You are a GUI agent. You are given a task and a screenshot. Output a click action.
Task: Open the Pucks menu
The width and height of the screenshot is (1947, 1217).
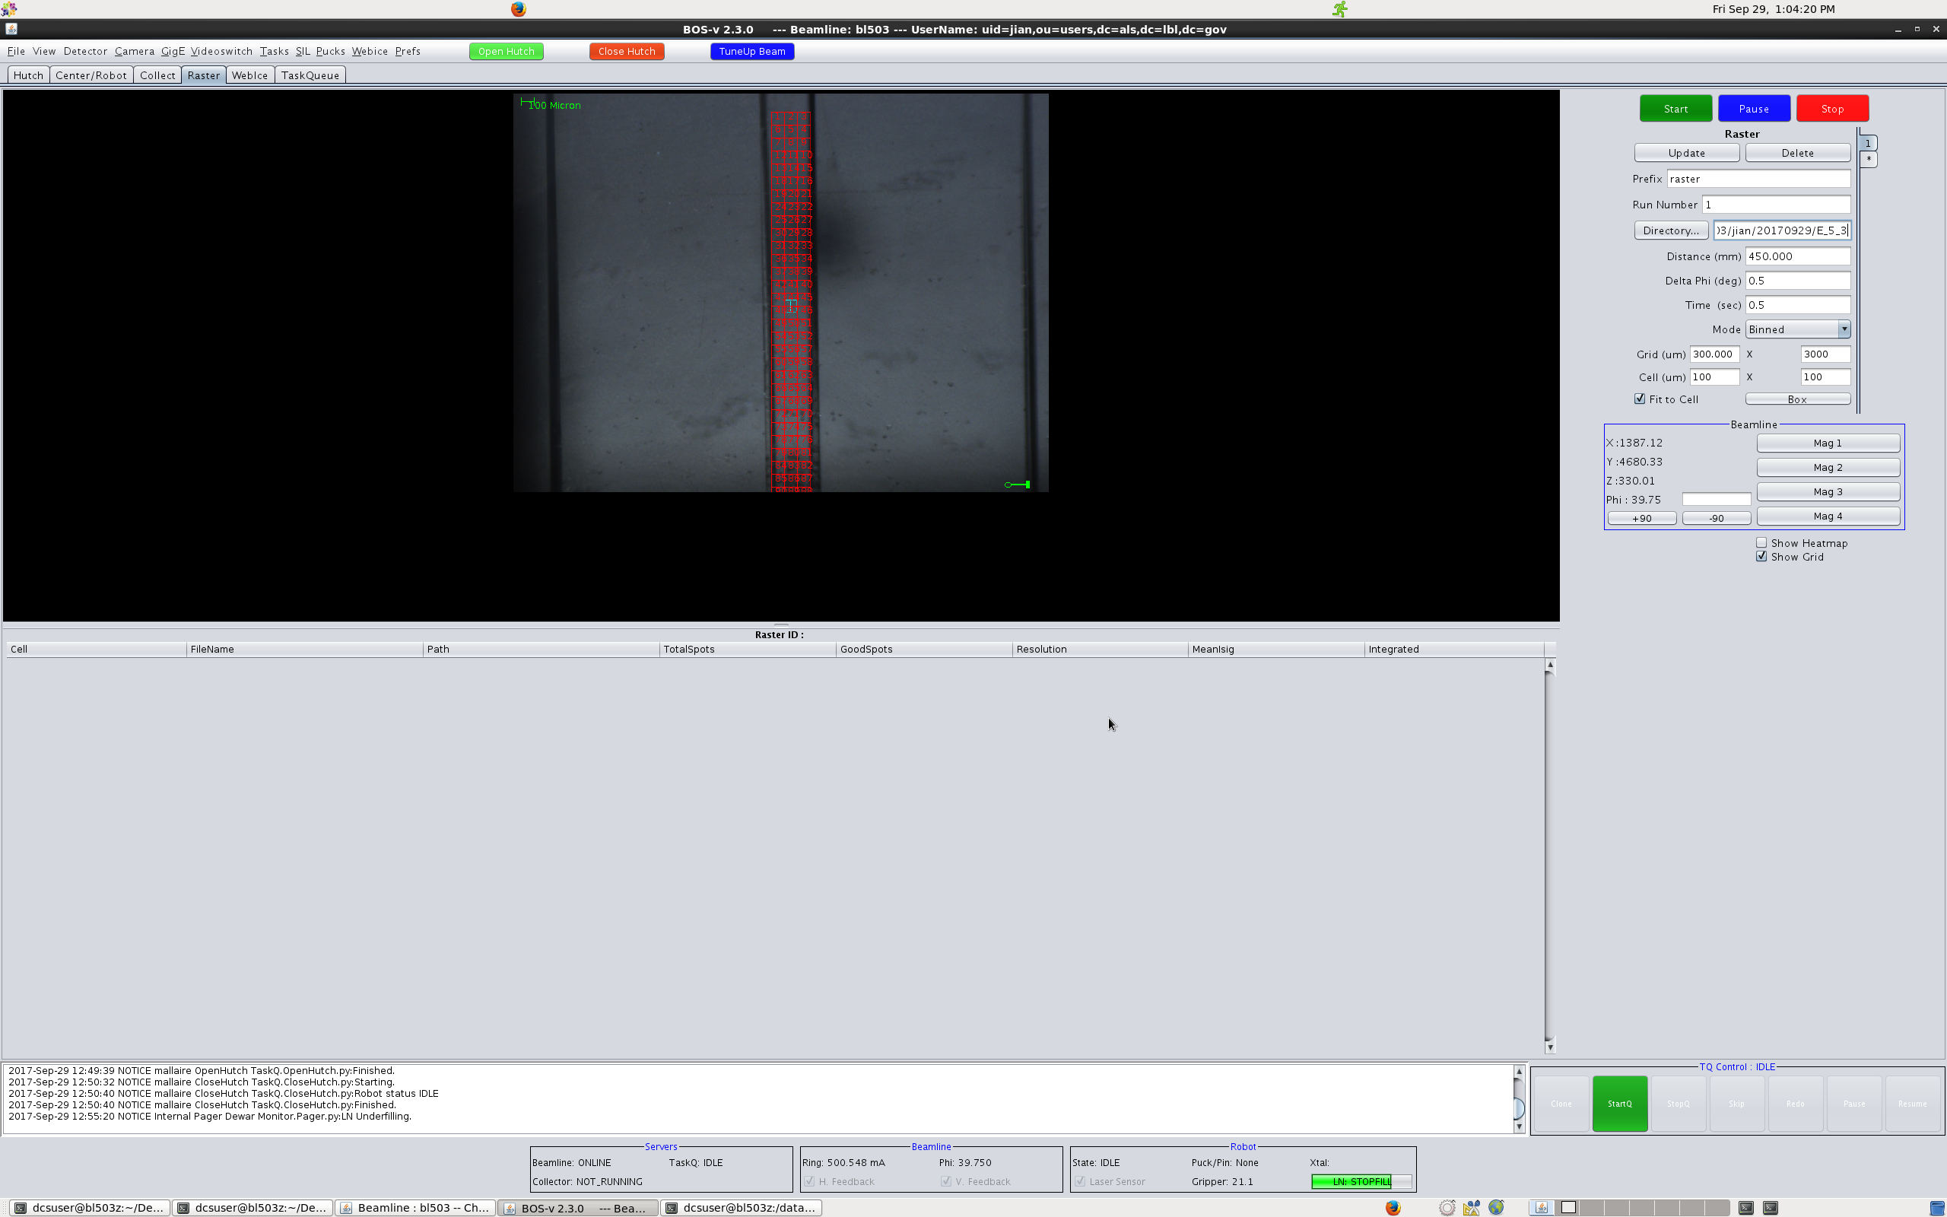[x=330, y=52]
